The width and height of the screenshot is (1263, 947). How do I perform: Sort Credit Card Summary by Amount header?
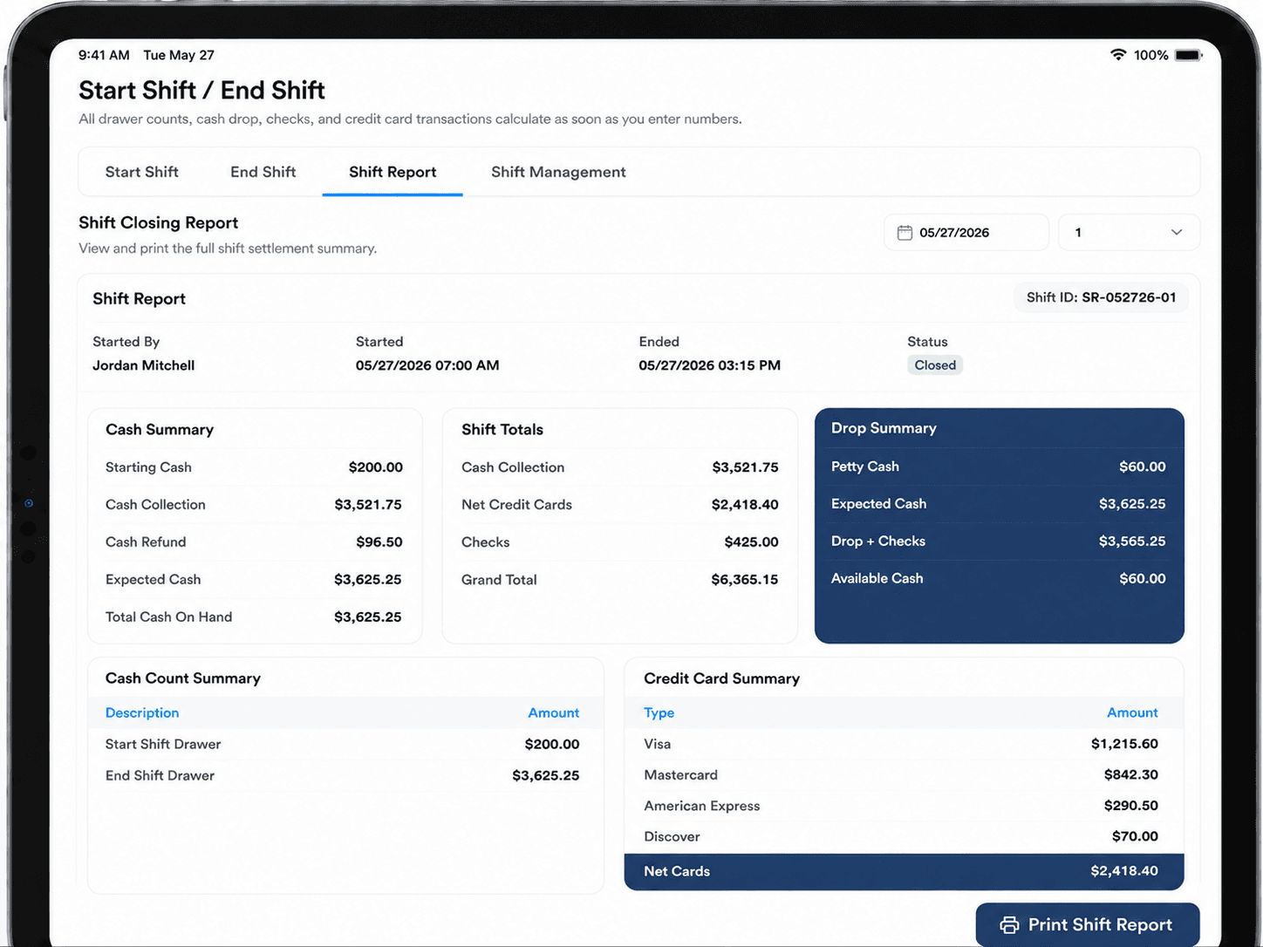(x=1132, y=712)
